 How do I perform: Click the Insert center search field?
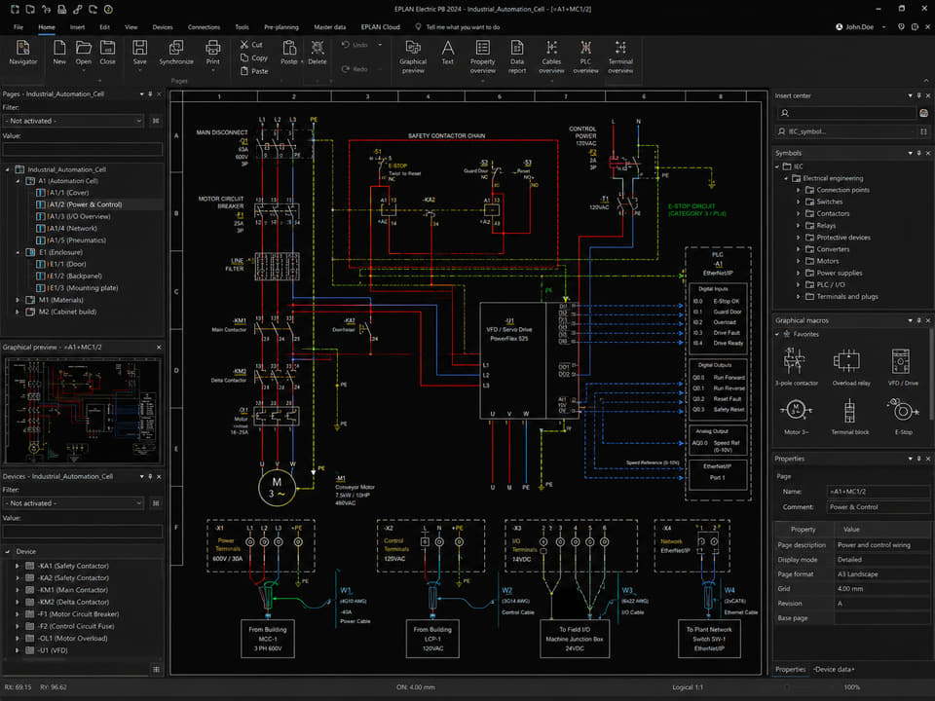click(846, 113)
